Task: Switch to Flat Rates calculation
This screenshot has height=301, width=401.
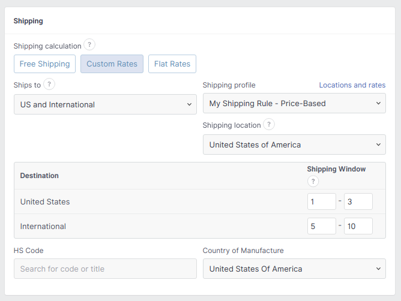Action: (172, 64)
